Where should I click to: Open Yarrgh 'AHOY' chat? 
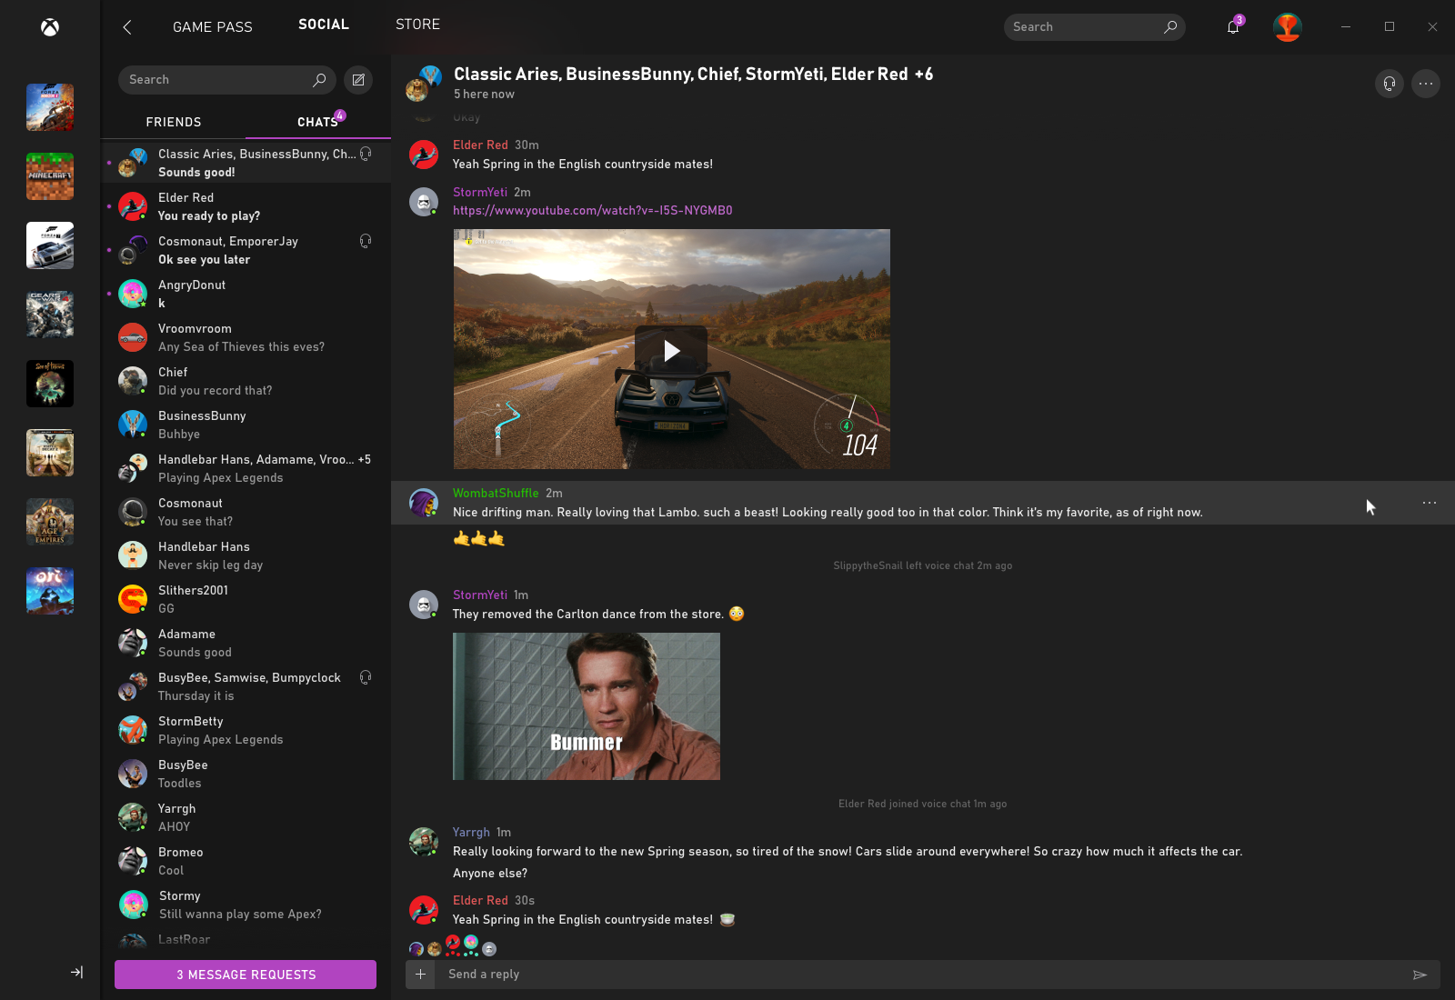(246, 817)
